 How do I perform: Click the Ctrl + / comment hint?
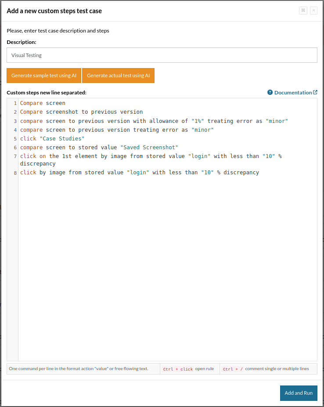point(266,369)
